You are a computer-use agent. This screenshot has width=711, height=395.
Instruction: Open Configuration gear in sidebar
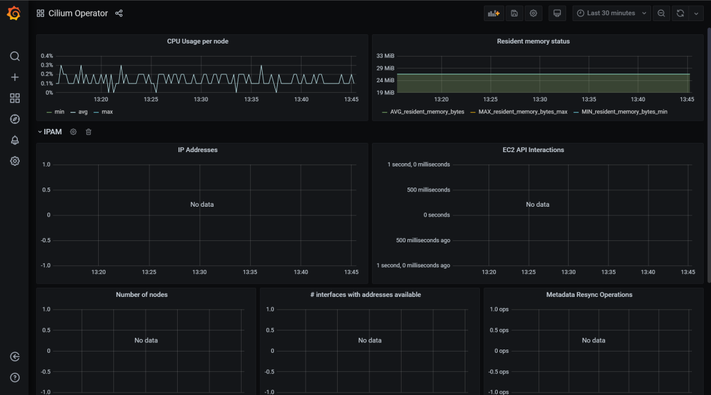(x=14, y=161)
